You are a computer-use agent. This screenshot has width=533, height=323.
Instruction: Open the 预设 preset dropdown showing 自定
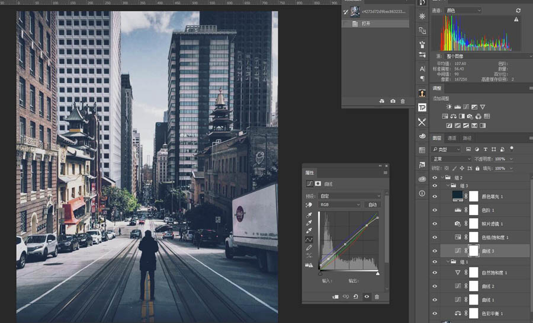(x=350, y=196)
